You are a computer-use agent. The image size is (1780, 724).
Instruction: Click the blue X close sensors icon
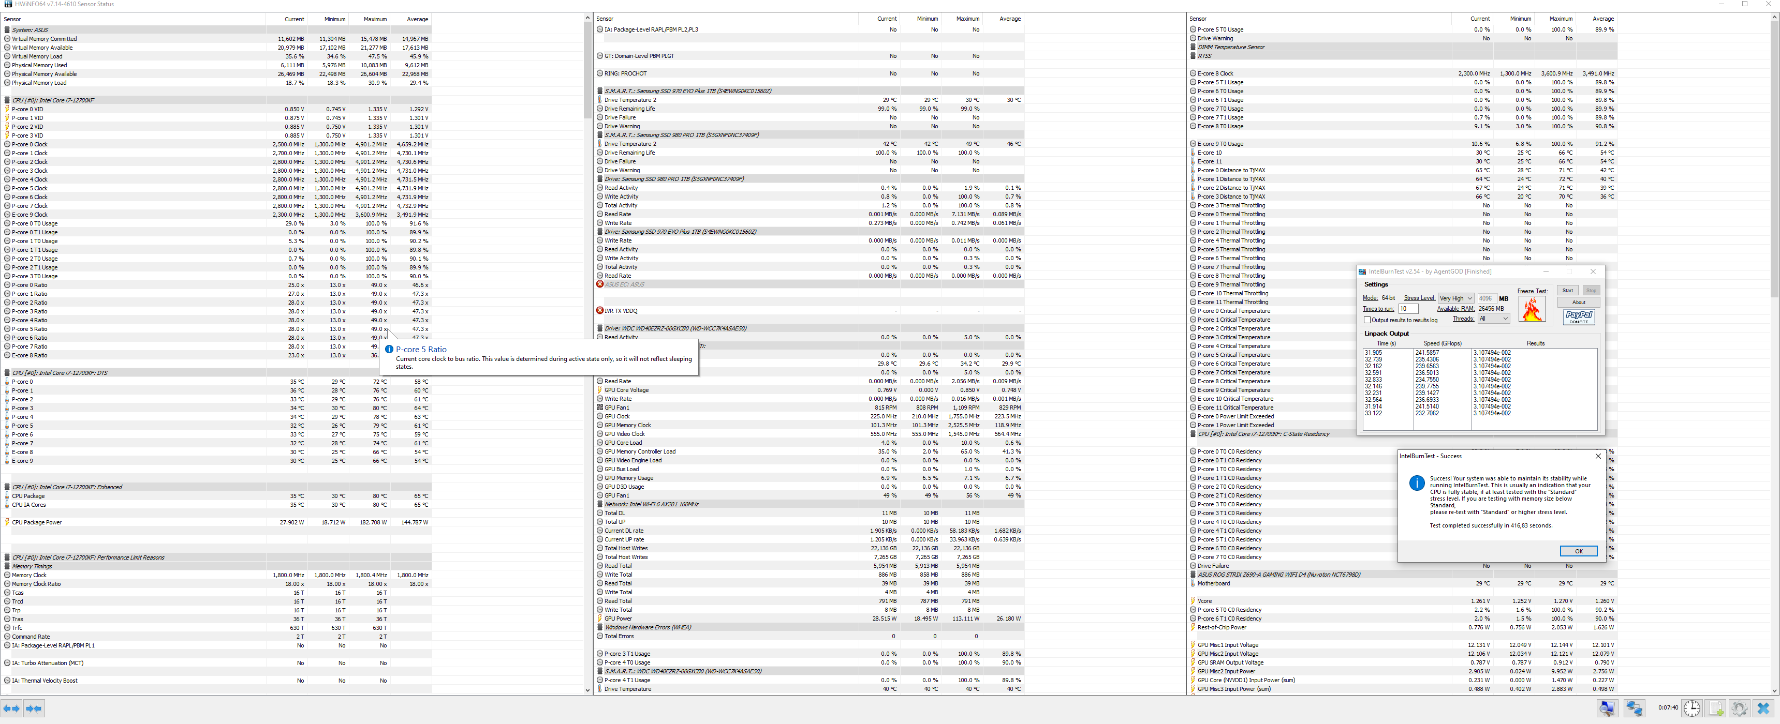(1763, 708)
